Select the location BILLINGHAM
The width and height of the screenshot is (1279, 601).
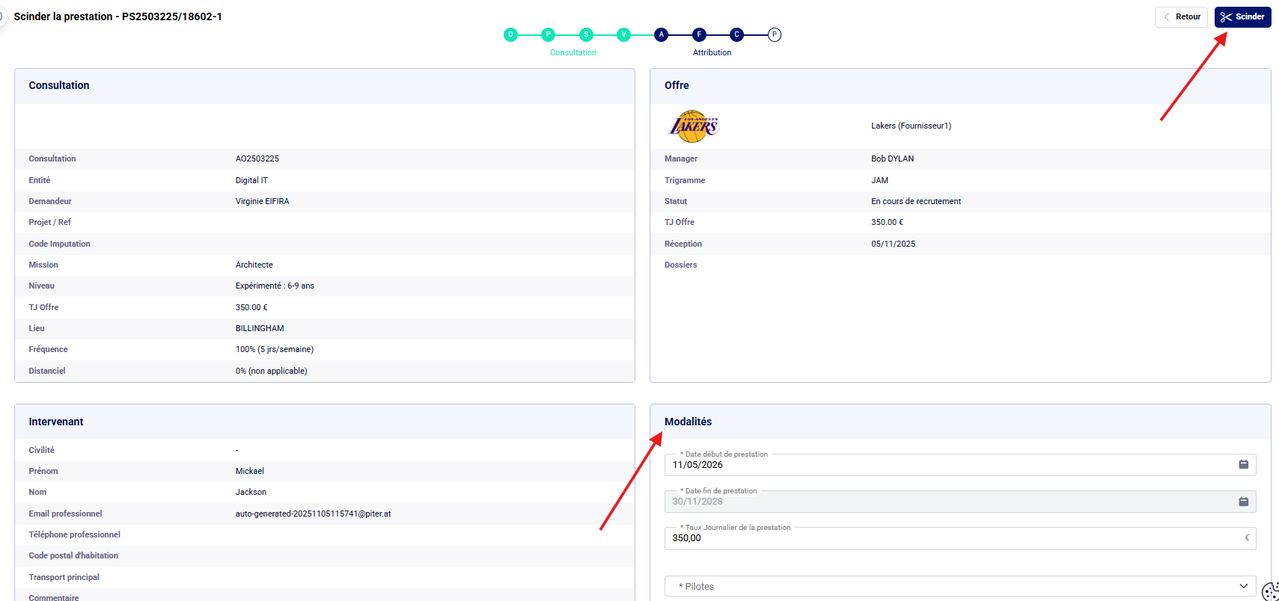[260, 328]
